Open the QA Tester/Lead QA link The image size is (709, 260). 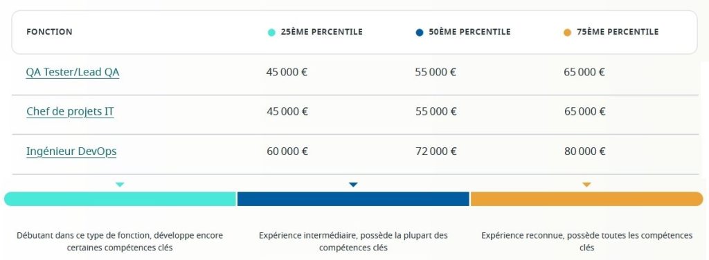point(72,72)
